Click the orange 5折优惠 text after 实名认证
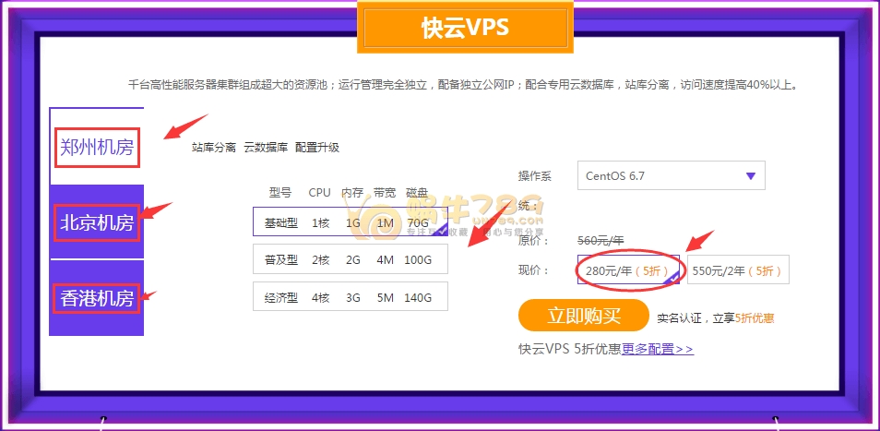This screenshot has height=431, width=880. [x=755, y=318]
